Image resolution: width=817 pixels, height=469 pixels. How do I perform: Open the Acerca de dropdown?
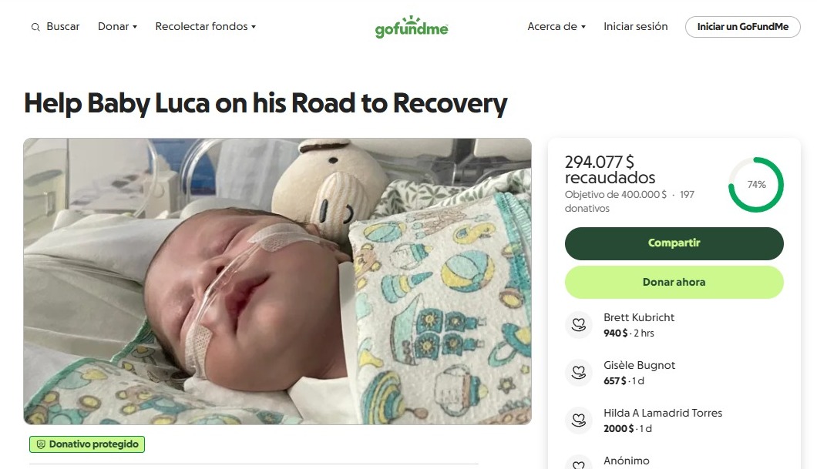point(556,26)
